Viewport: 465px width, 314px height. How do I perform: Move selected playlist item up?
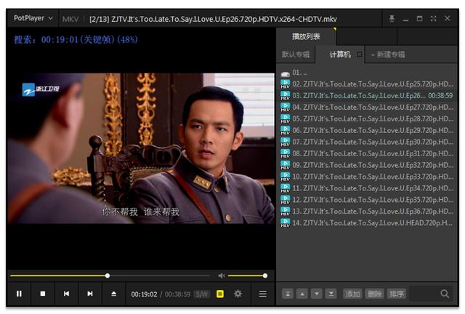click(302, 294)
